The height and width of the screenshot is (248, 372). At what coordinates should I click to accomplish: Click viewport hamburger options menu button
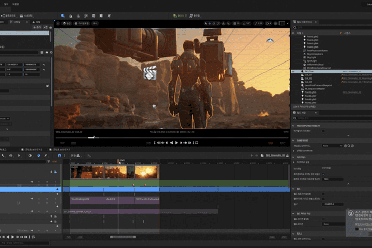pos(58,23)
